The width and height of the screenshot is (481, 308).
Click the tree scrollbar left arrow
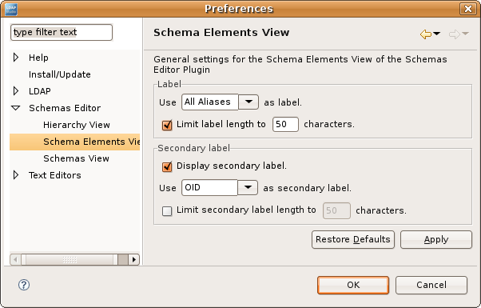(x=15, y=259)
